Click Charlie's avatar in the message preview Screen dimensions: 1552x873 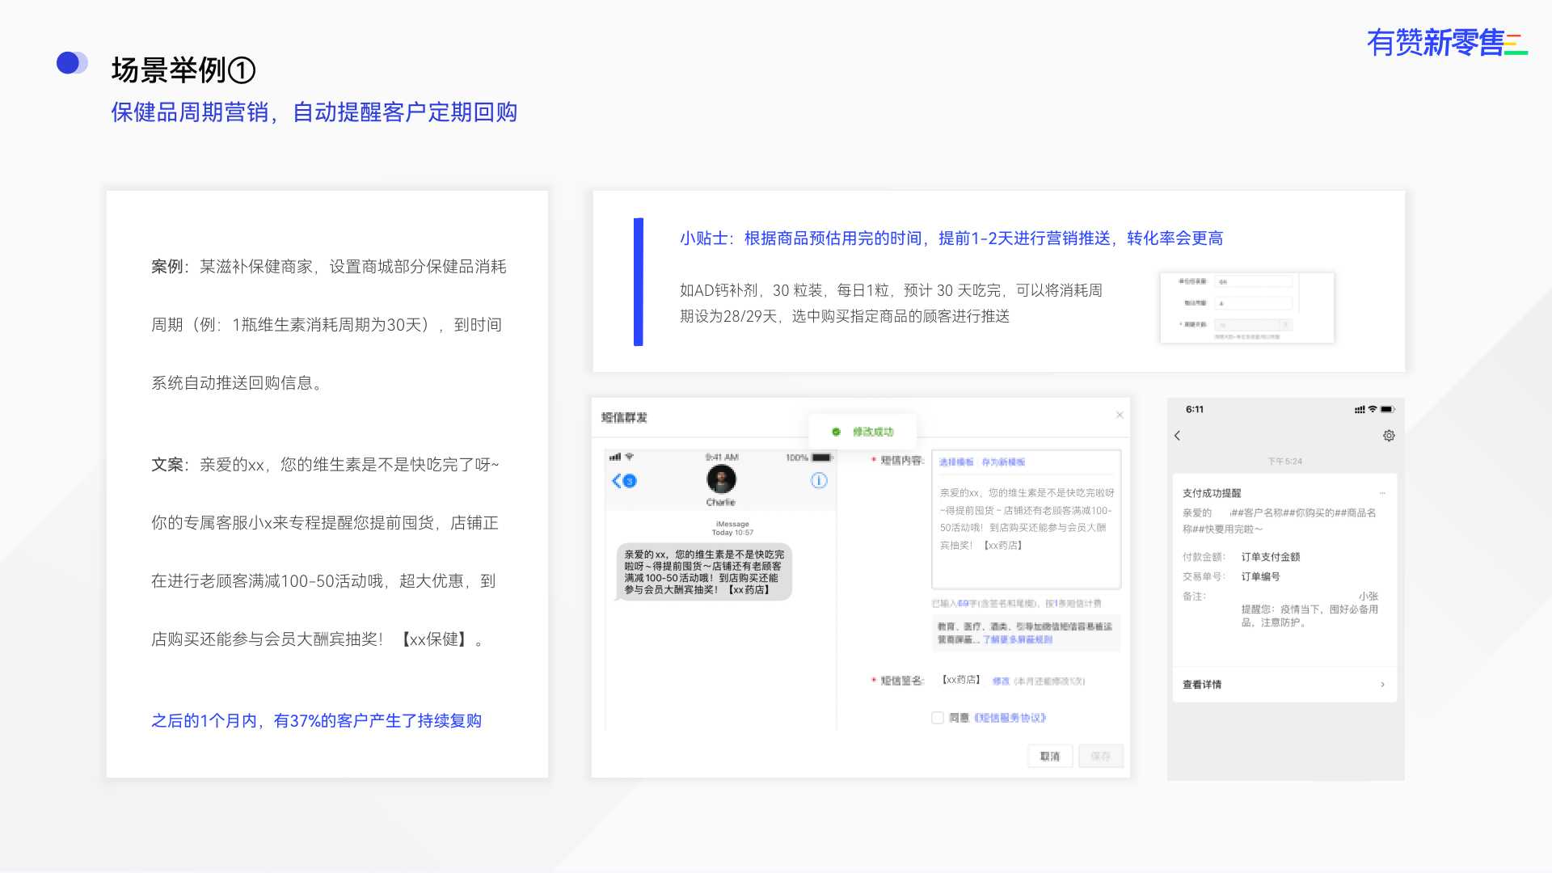pos(721,479)
